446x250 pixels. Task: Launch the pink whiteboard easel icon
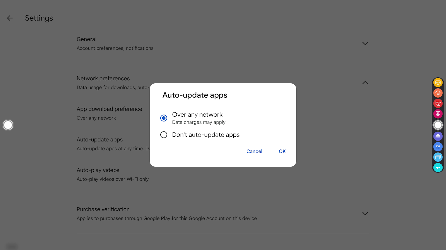(438, 114)
